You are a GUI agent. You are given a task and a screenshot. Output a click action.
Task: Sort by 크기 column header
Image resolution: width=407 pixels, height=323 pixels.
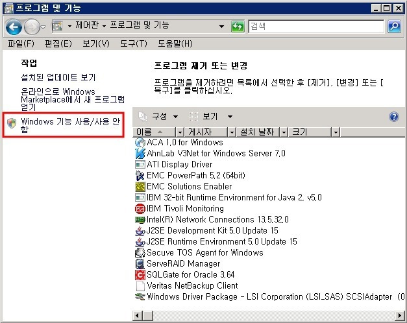pos(310,132)
